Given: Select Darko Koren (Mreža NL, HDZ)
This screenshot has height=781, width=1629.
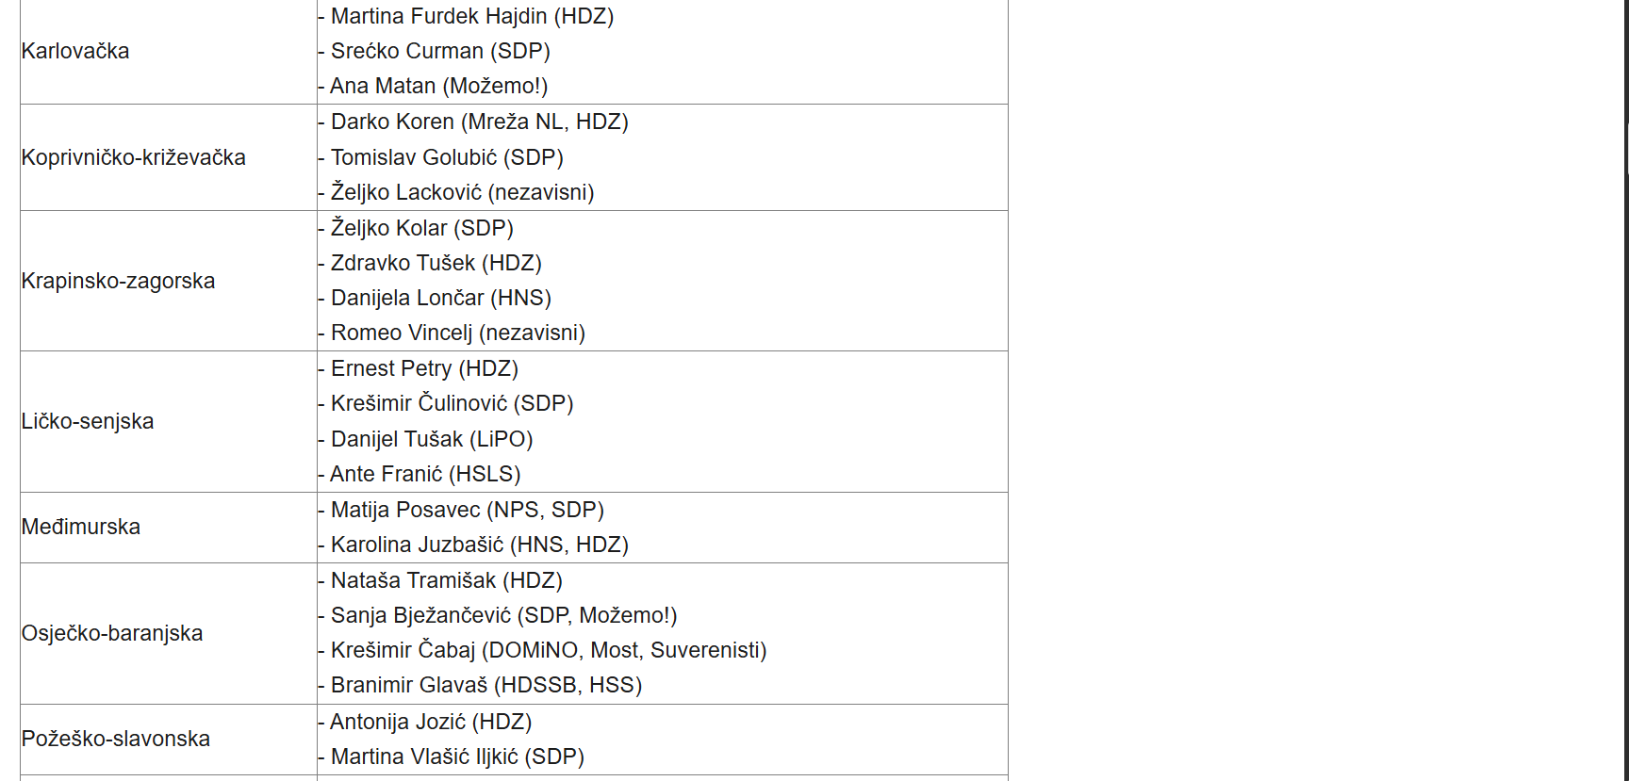Looking at the screenshot, I should [x=479, y=122].
